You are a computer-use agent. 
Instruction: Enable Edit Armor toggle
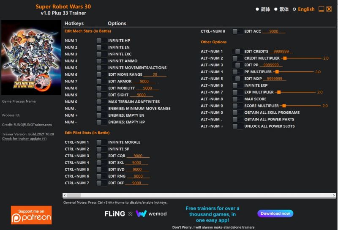point(101,81)
